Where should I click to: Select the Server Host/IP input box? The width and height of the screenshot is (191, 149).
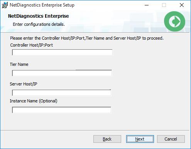point(62,93)
